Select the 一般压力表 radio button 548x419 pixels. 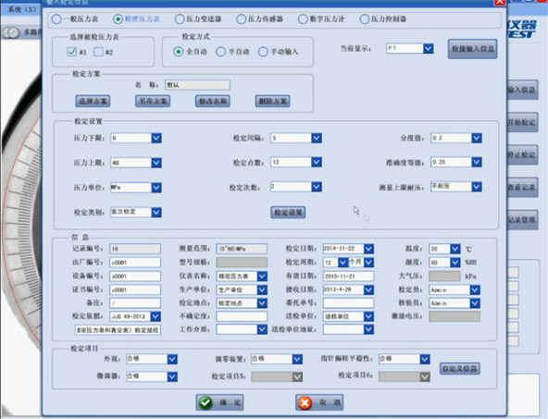coord(56,18)
